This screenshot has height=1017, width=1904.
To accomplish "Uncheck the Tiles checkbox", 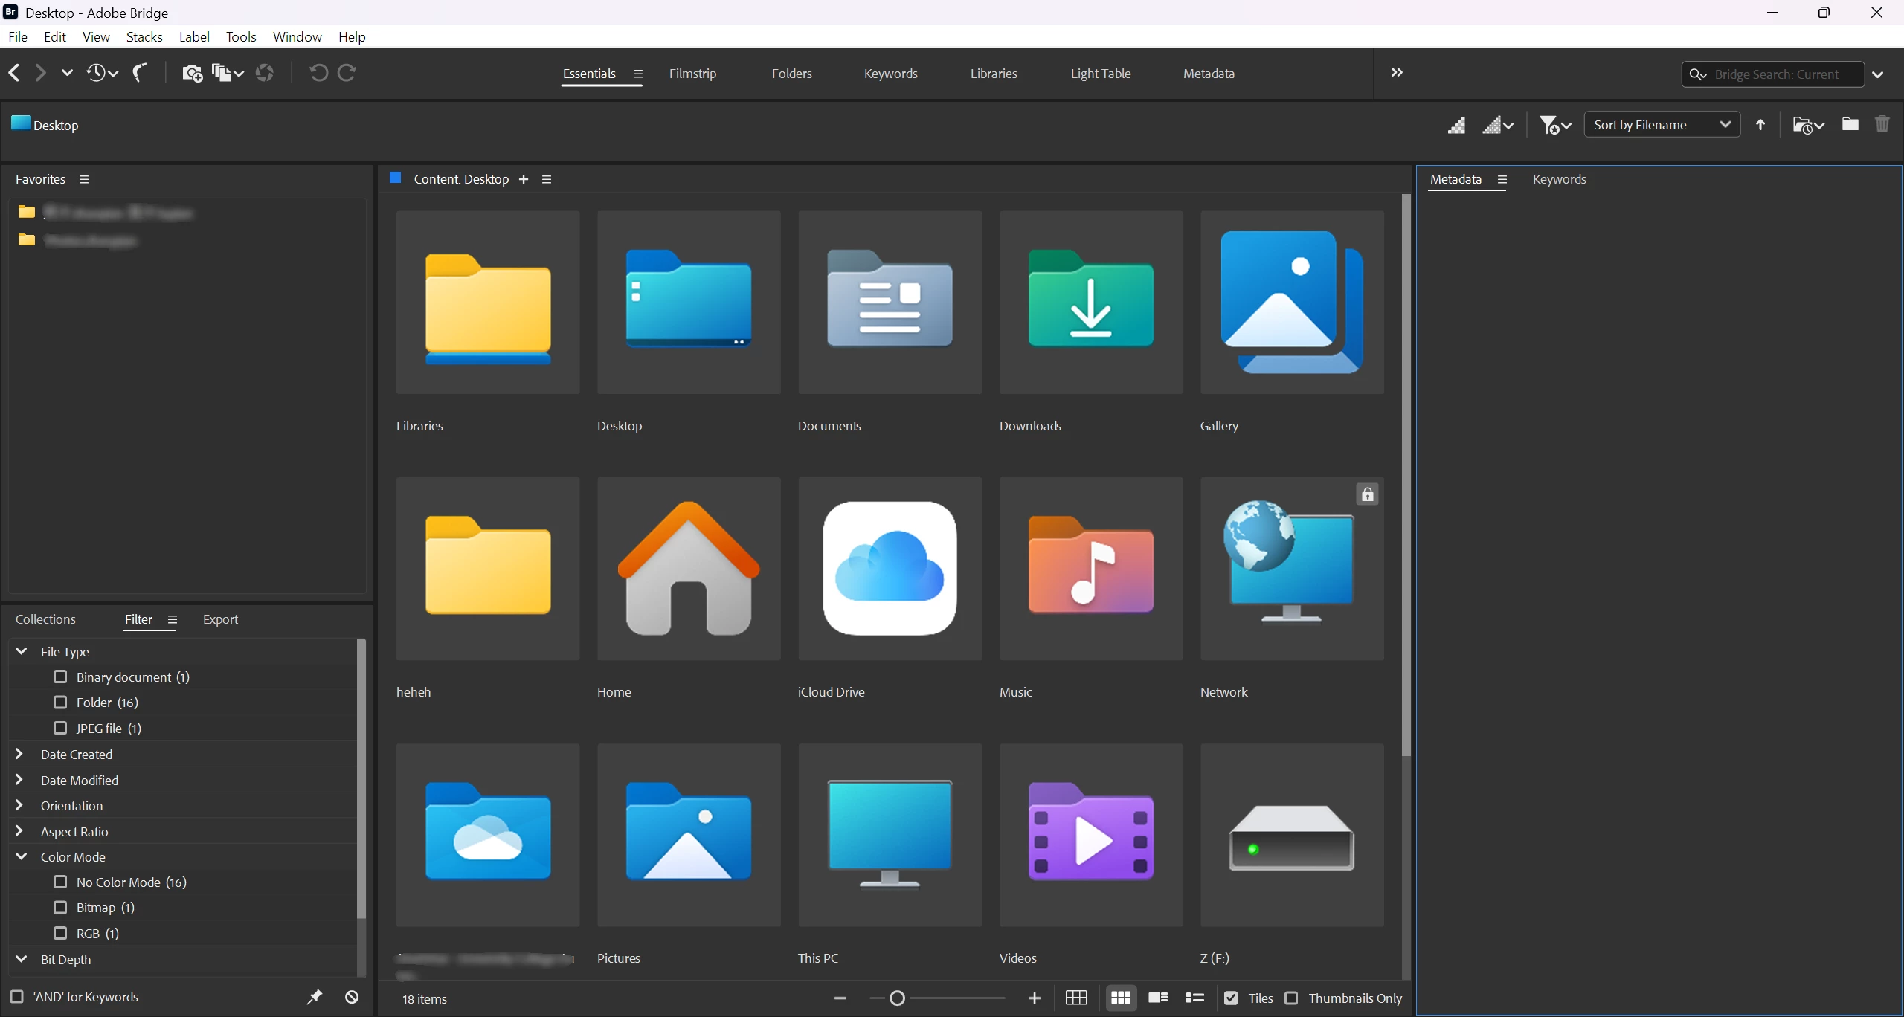I will [x=1231, y=998].
